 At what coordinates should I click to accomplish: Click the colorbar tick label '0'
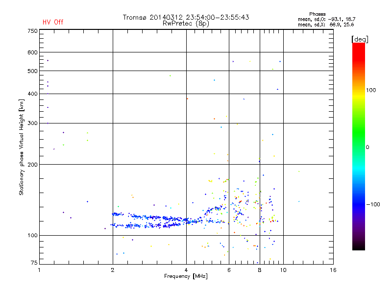coord(367,147)
